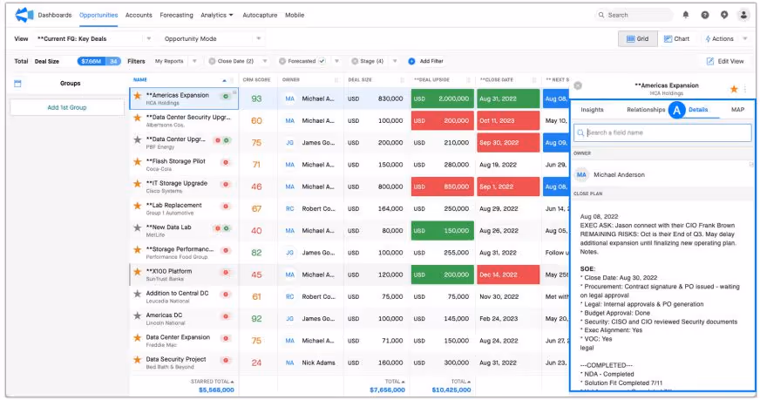Switch to the Insights tab in details panel
Viewport: 760px width, 400px height.
(x=592, y=110)
